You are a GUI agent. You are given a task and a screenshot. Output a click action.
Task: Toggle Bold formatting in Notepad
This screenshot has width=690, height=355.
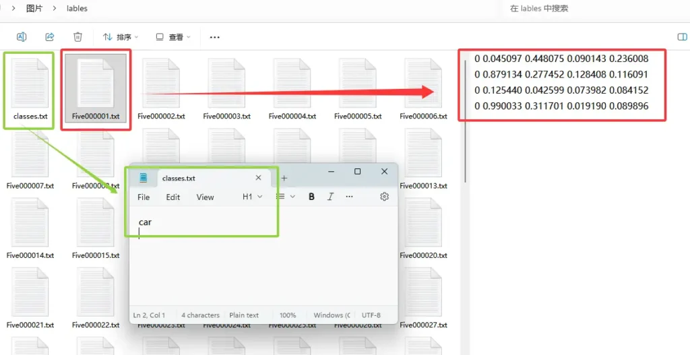click(x=311, y=197)
